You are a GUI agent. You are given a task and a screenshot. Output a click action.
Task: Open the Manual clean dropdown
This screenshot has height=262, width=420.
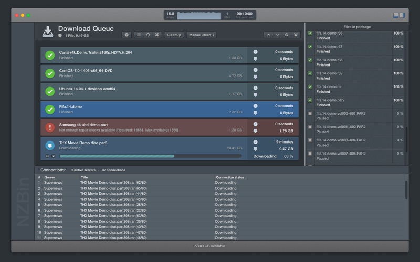pyautogui.click(x=201, y=35)
